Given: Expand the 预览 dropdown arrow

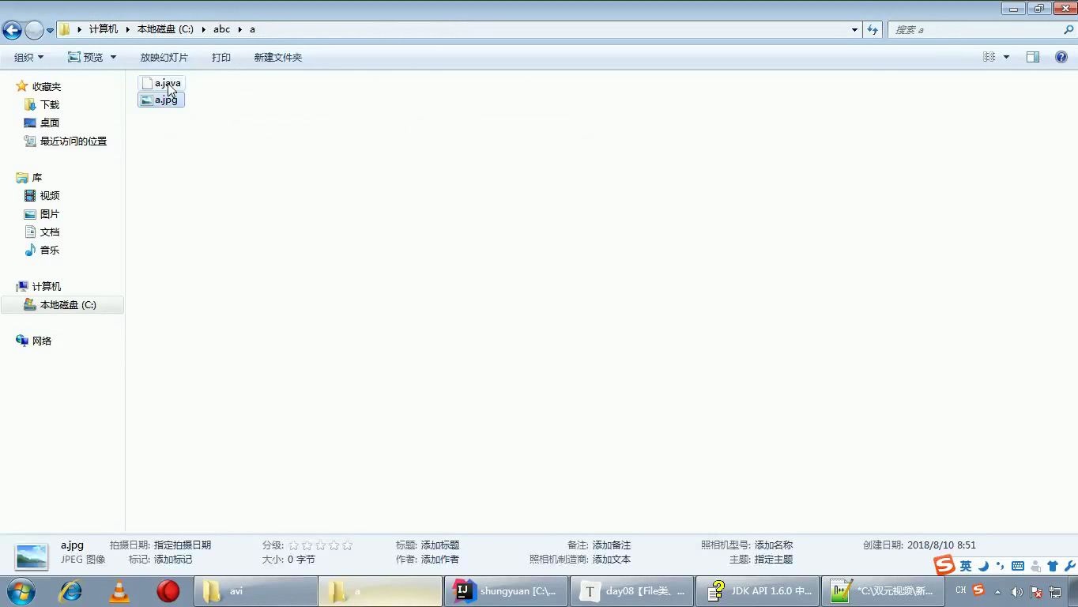Looking at the screenshot, I should coord(113,57).
